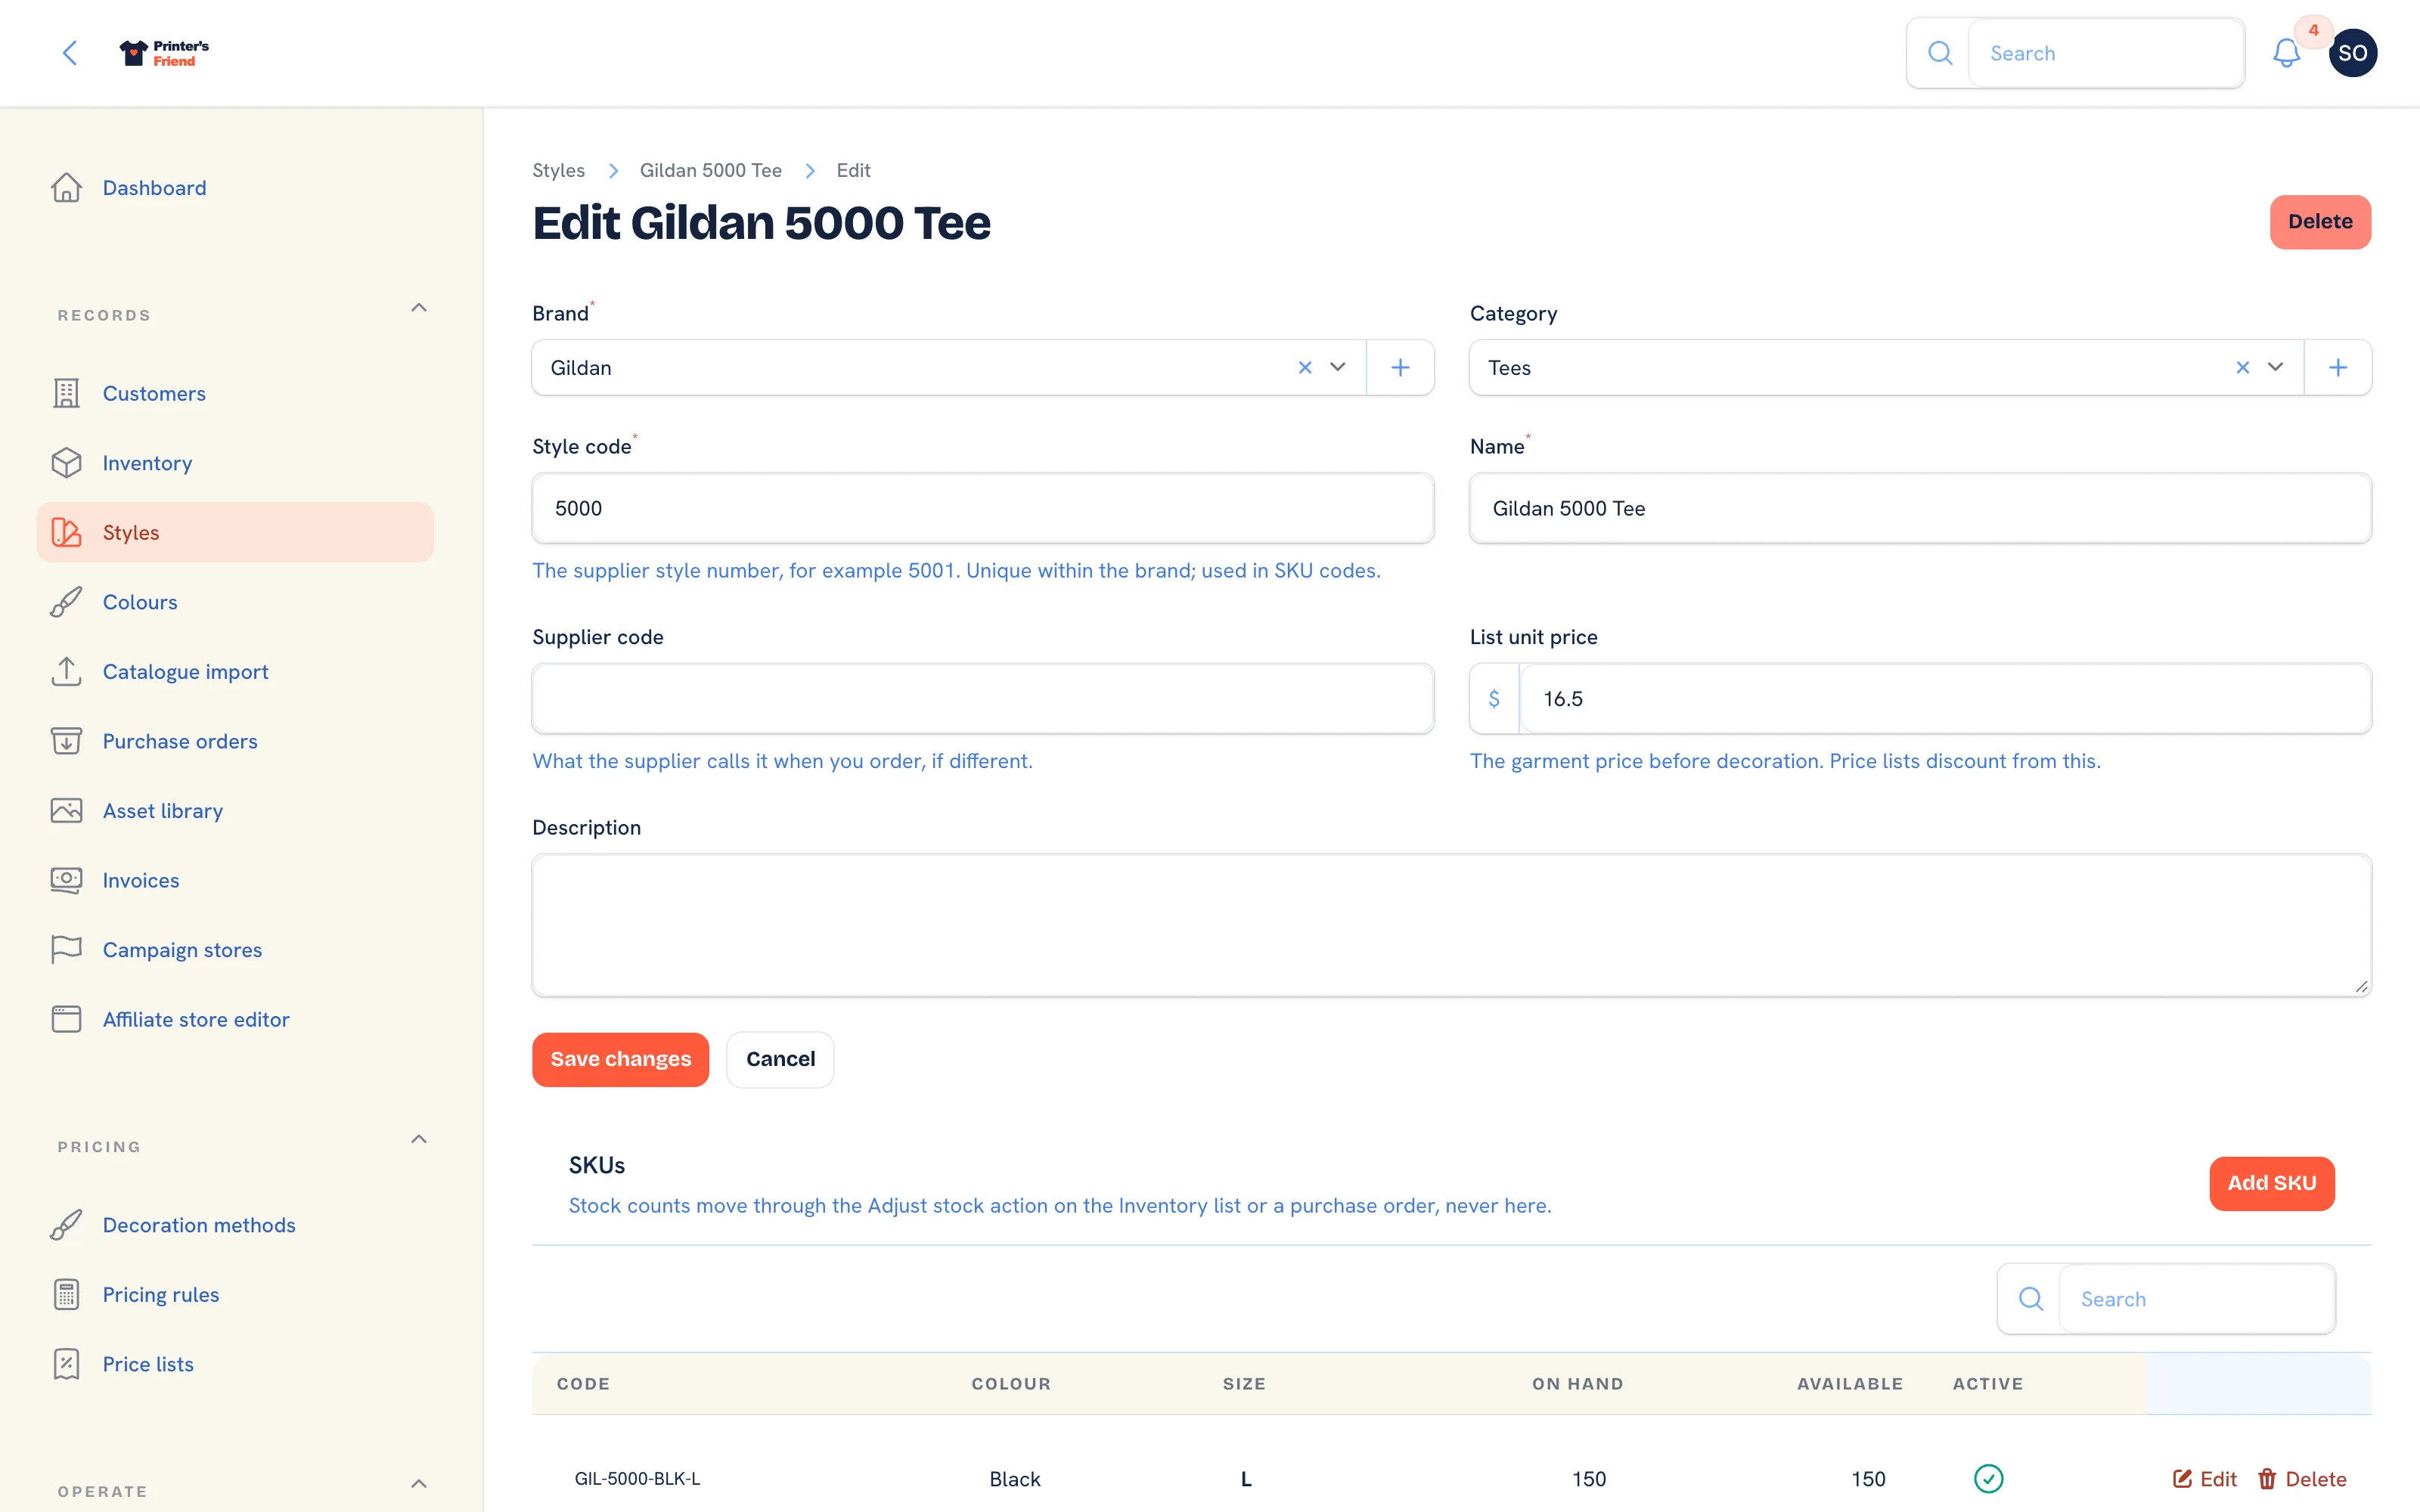Screen dimensions: 2420x1512
Task: Click the Printer's Friend logo
Action: tap(164, 53)
